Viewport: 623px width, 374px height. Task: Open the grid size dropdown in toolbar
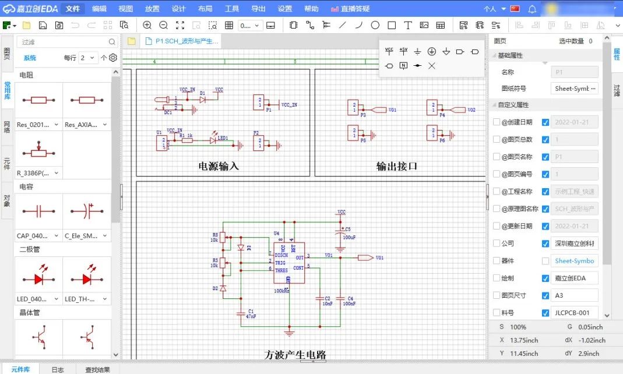tap(249, 25)
